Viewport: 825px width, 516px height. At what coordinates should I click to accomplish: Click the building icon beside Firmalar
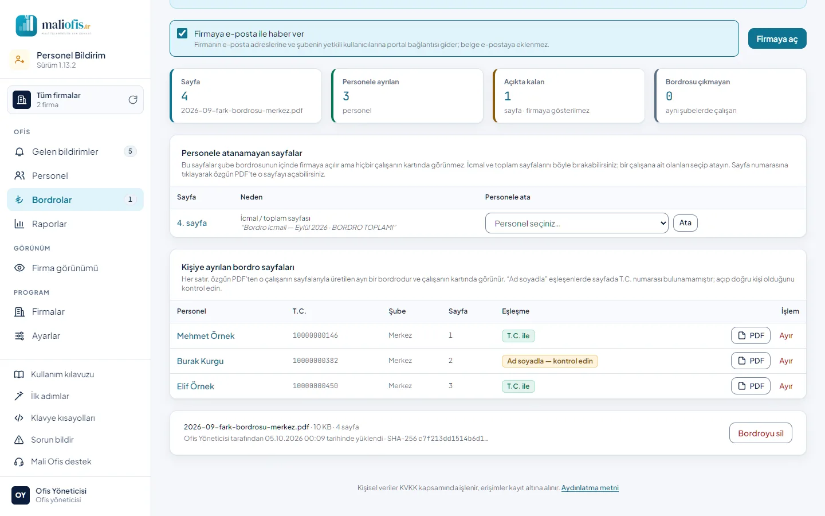[19, 312]
